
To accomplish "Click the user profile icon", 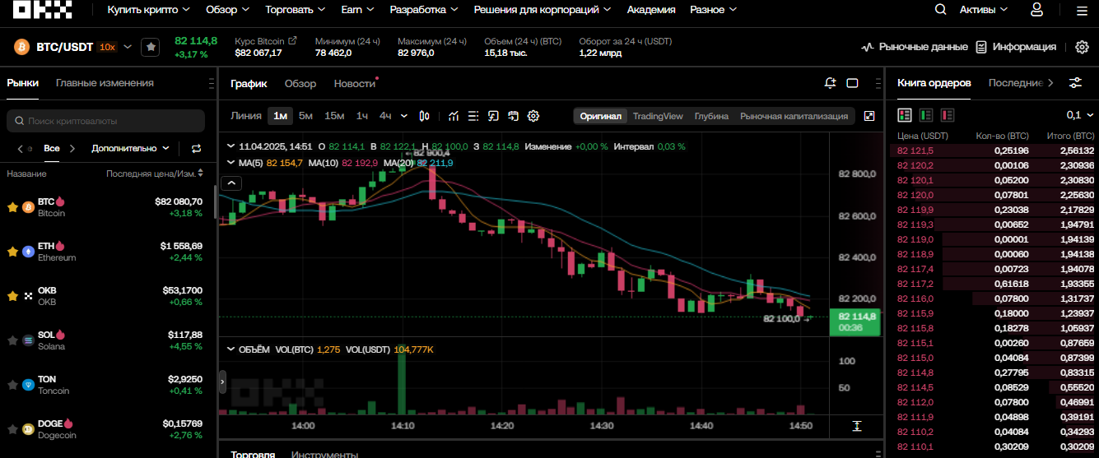I will point(1036,10).
